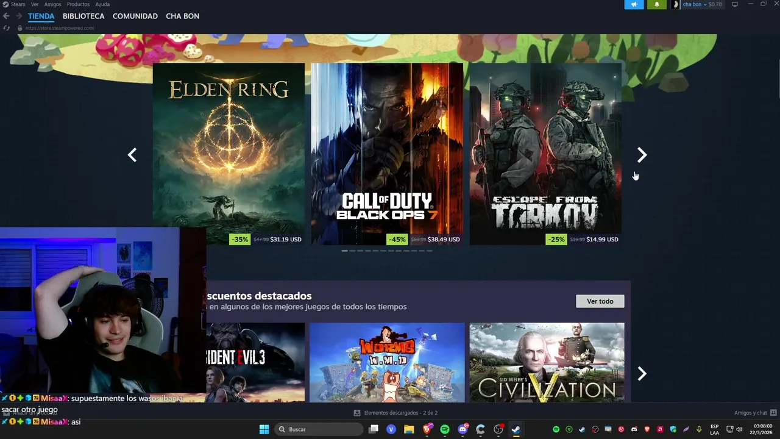Open the CHA BON profile tab
This screenshot has height=439, width=780.
coord(182,16)
